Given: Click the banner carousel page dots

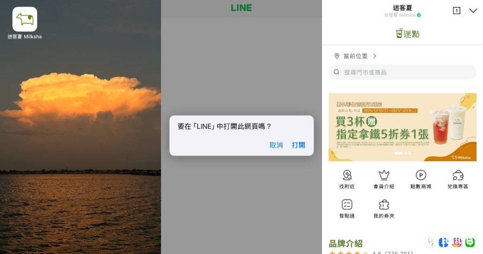Looking at the screenshot, I should [x=402, y=153].
